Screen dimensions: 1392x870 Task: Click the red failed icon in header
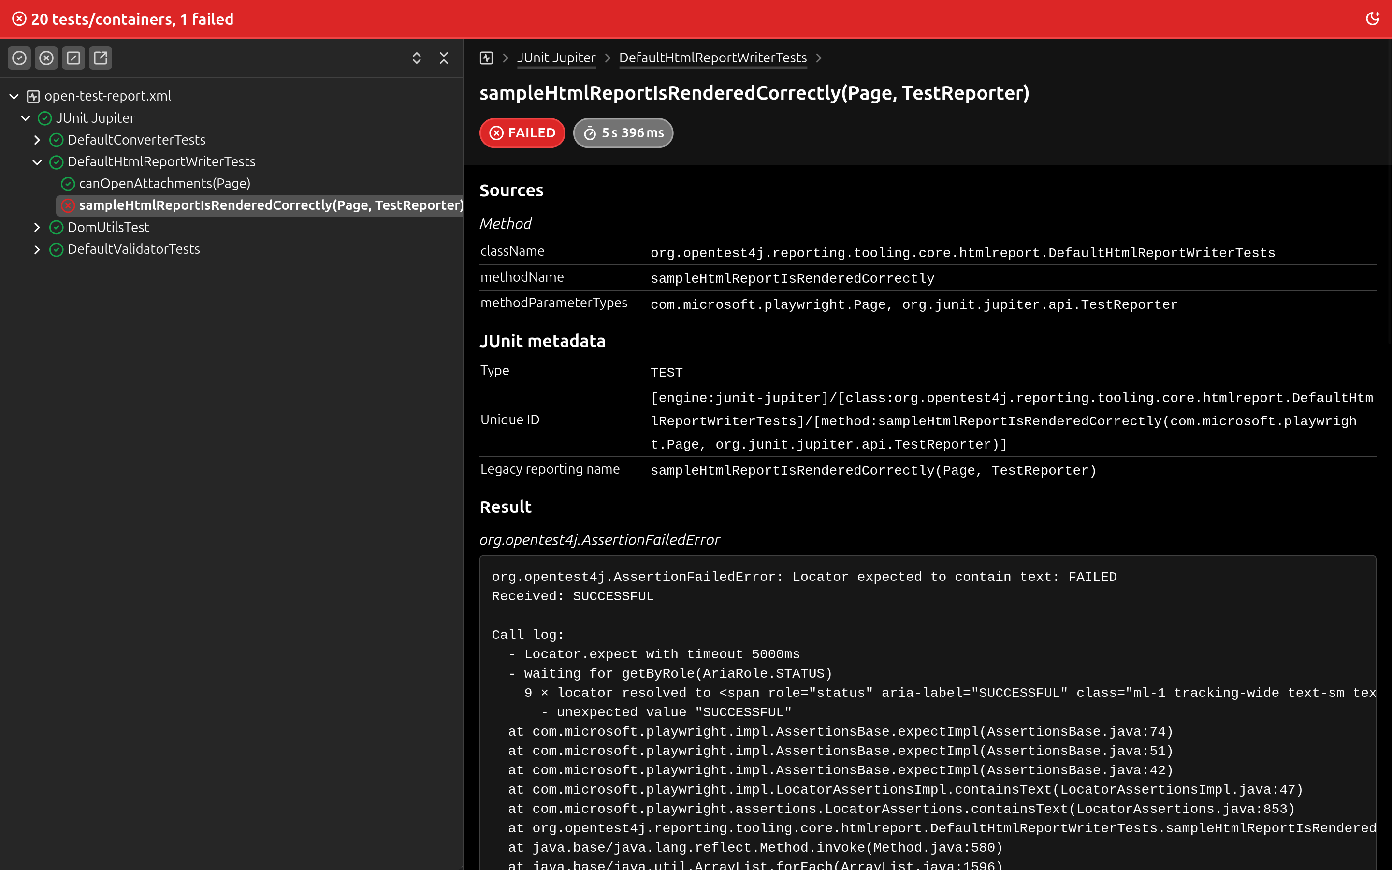point(19,19)
